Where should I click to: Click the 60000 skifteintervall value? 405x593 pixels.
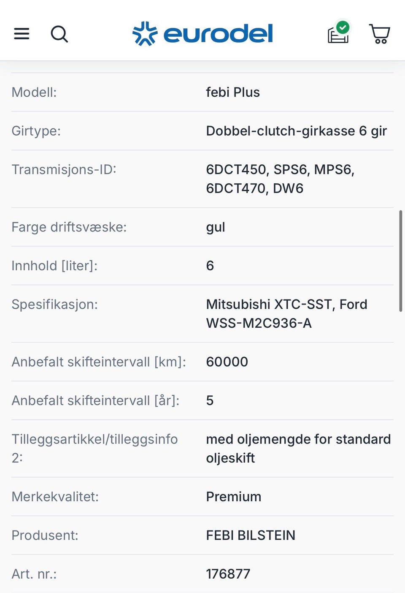(227, 362)
